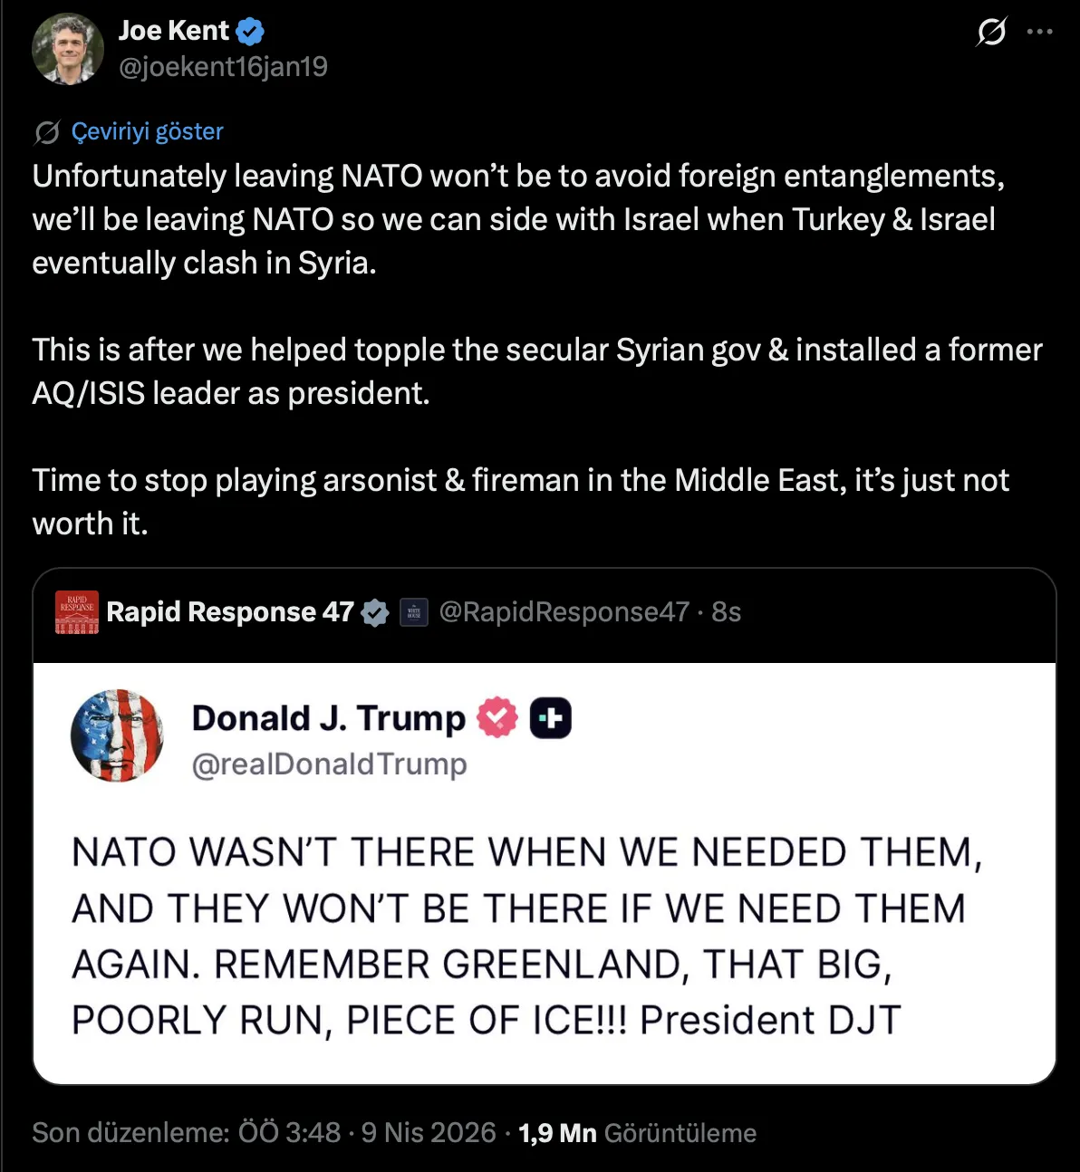Open the Rapid Response 47 account name
This screenshot has height=1172, width=1080.
coord(230,612)
